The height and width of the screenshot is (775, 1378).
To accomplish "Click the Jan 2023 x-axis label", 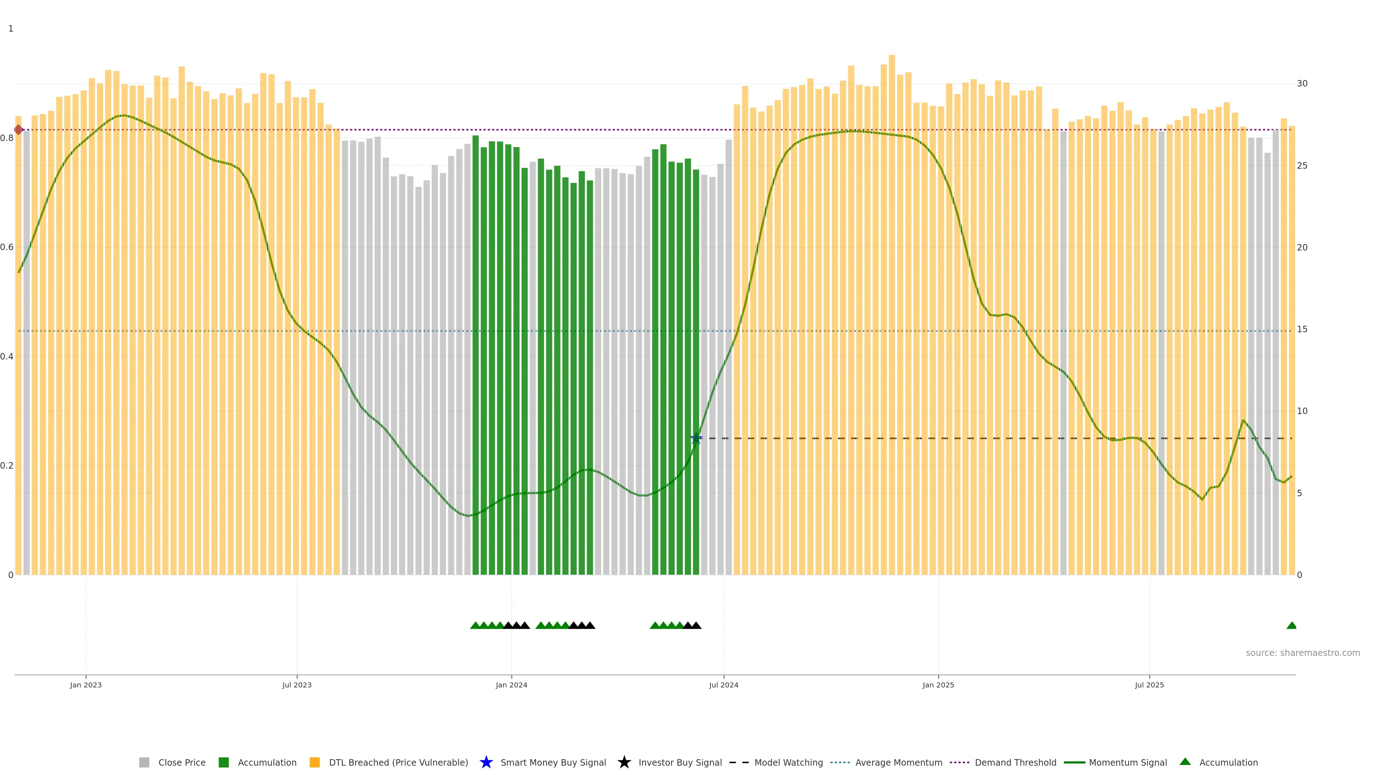I will 86,685.
